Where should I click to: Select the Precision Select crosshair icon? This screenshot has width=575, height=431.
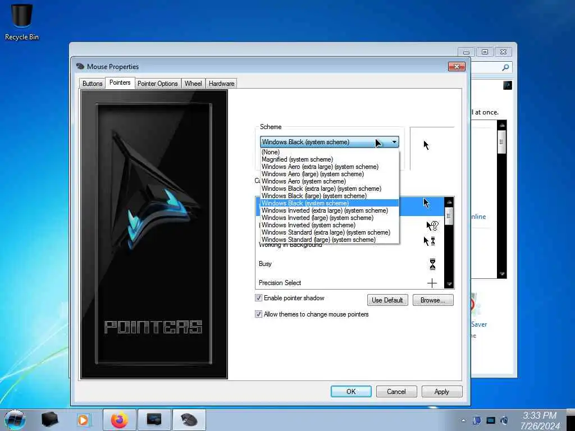pos(432,283)
